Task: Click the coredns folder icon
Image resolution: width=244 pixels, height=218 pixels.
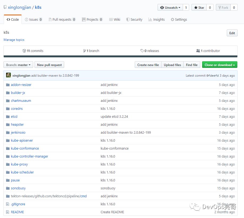Action: click(8, 108)
